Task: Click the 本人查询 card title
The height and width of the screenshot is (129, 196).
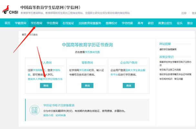Action: pyautogui.click(x=46, y=63)
